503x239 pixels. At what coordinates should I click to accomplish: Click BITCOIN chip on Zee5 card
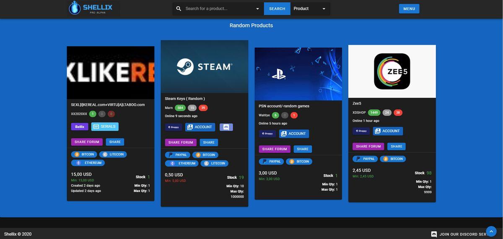pos(393,159)
